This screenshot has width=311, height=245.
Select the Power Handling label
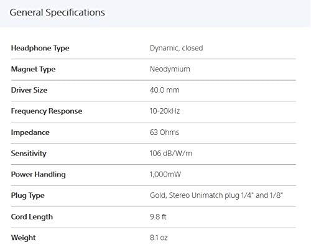[39, 175]
